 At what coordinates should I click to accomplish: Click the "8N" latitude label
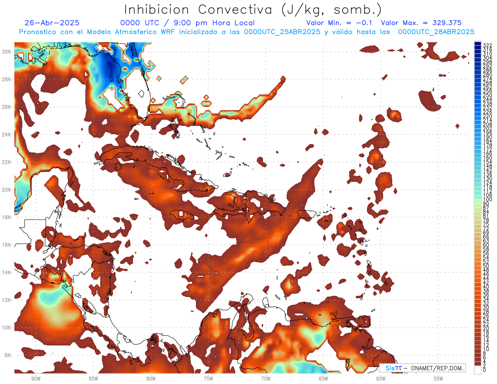[8, 355]
